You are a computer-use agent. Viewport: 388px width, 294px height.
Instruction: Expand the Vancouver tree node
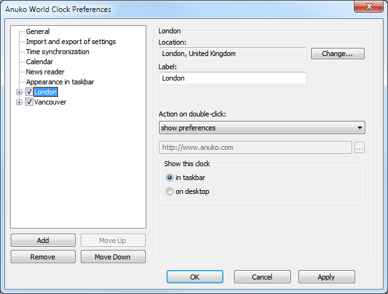[20, 102]
